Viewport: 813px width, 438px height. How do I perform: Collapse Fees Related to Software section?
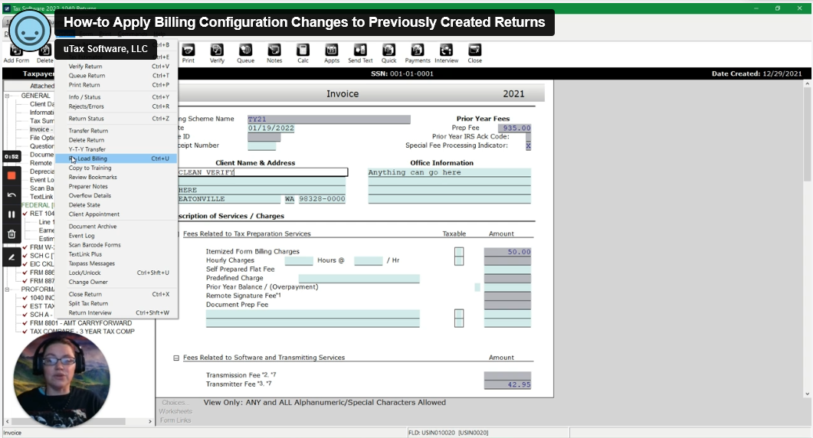click(176, 358)
